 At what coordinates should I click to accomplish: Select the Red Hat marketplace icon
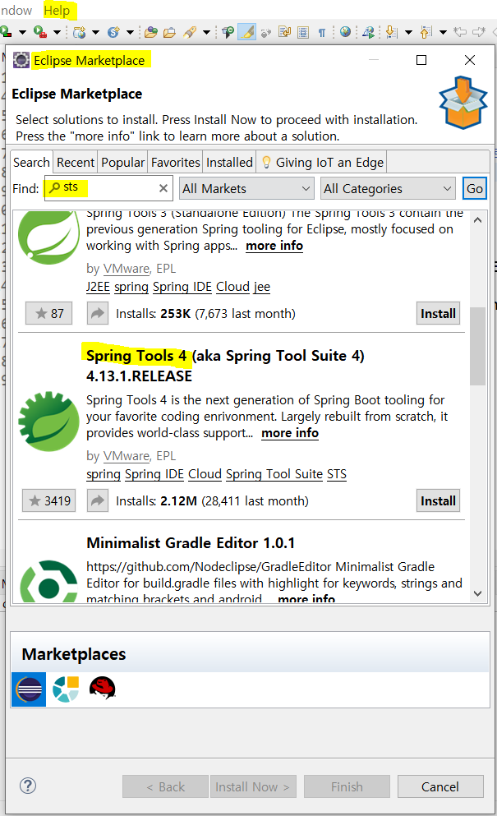[x=103, y=689]
